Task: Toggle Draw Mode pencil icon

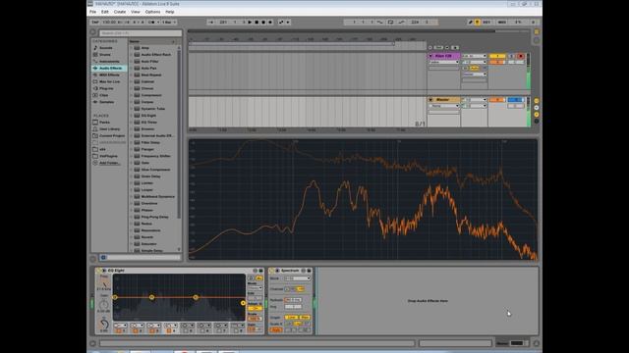Action: [x=471, y=23]
